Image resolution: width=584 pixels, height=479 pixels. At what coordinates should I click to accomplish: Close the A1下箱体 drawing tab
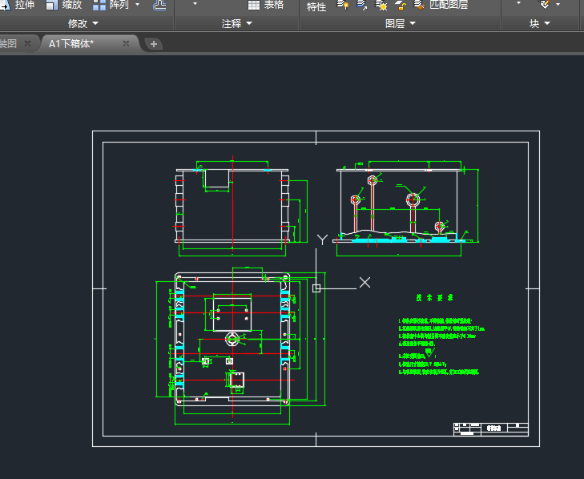pyautogui.click(x=126, y=43)
